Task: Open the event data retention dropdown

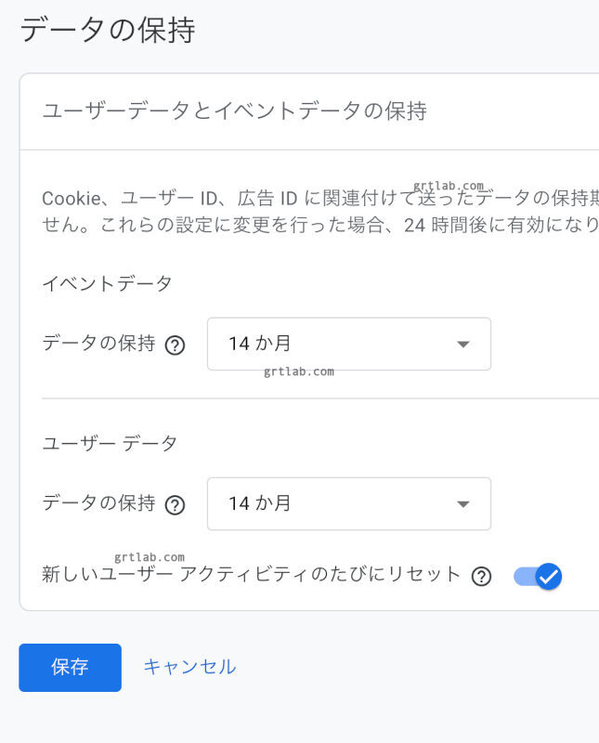Action: tap(348, 344)
